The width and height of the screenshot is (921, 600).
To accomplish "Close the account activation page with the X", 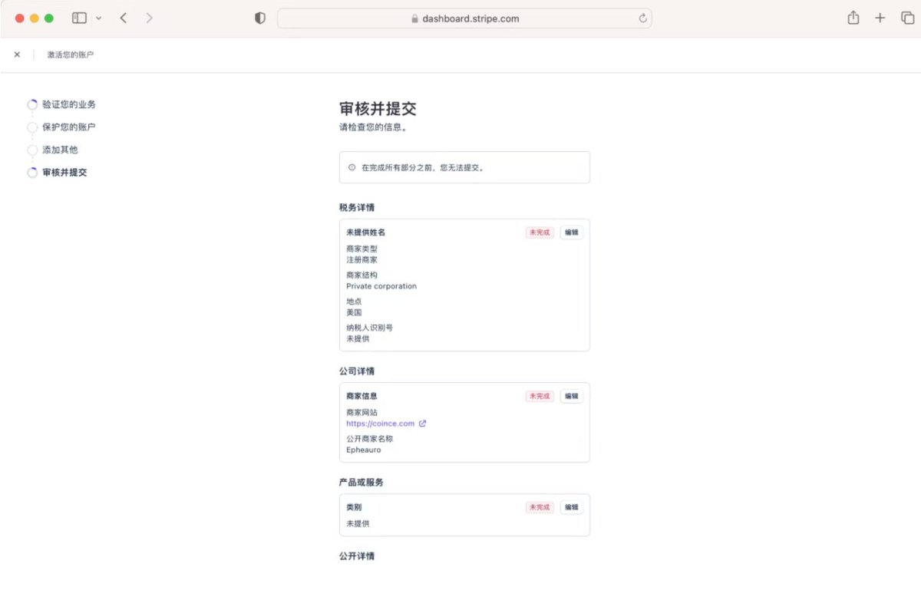I will click(17, 54).
